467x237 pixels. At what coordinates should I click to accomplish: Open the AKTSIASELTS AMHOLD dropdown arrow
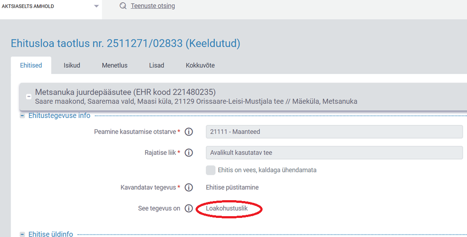click(x=96, y=6)
